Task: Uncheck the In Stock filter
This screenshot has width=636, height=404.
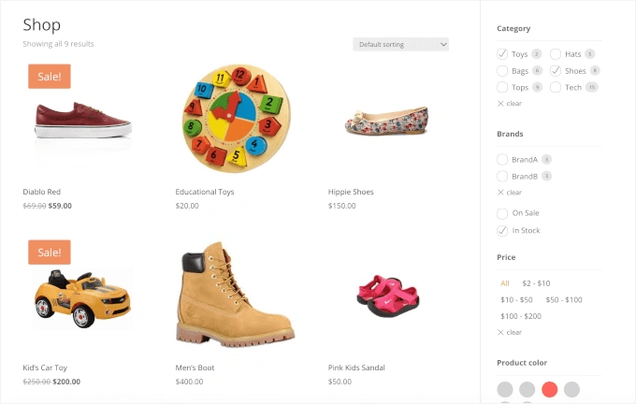Action: pyautogui.click(x=502, y=230)
